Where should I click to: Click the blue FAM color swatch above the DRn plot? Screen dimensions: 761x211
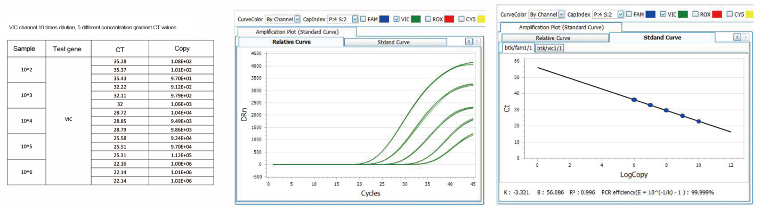click(x=384, y=19)
